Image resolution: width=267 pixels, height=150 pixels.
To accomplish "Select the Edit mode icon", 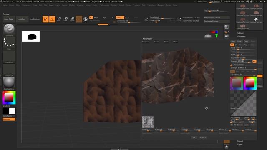I will [45, 19].
